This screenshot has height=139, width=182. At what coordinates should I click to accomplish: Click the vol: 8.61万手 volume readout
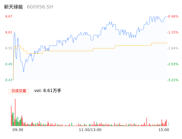pos(48,91)
